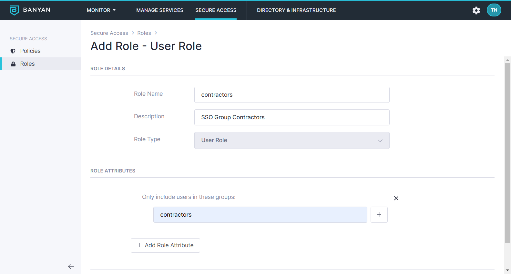This screenshot has height=274, width=511.
Task: Select the Secure Access tab
Action: click(216, 10)
